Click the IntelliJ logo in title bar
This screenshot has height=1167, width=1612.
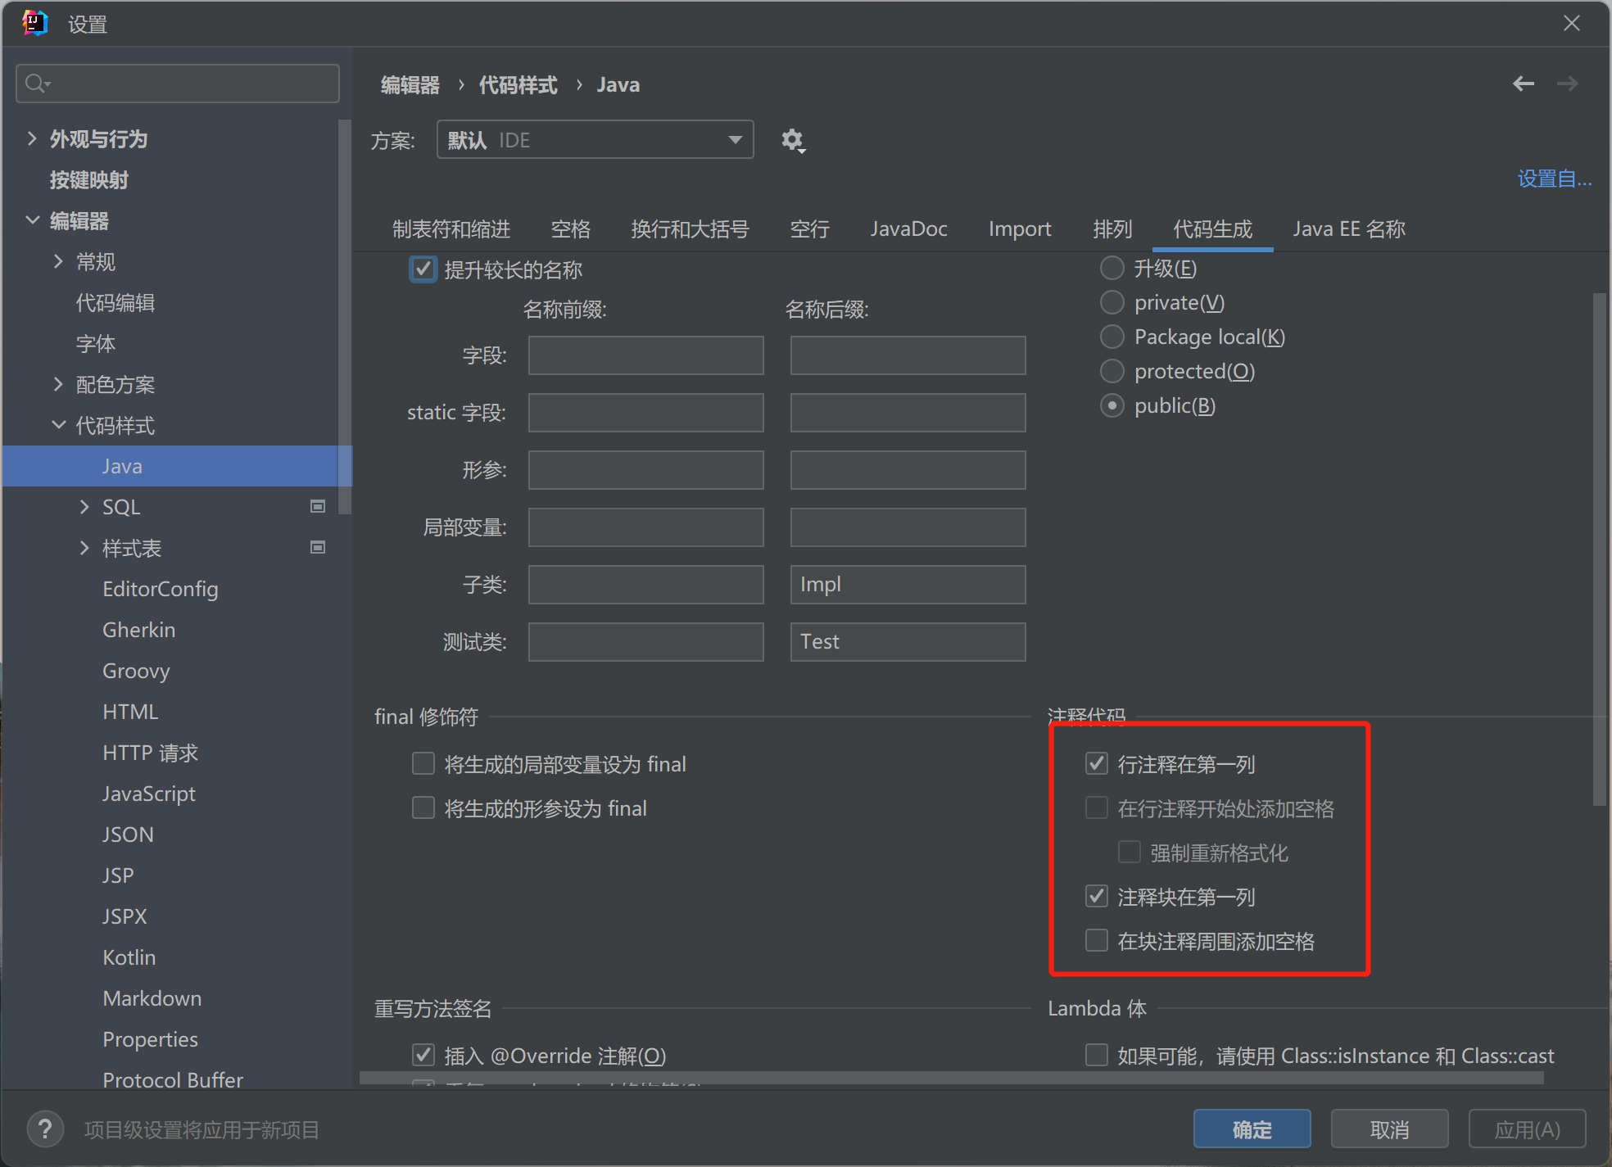[35, 23]
